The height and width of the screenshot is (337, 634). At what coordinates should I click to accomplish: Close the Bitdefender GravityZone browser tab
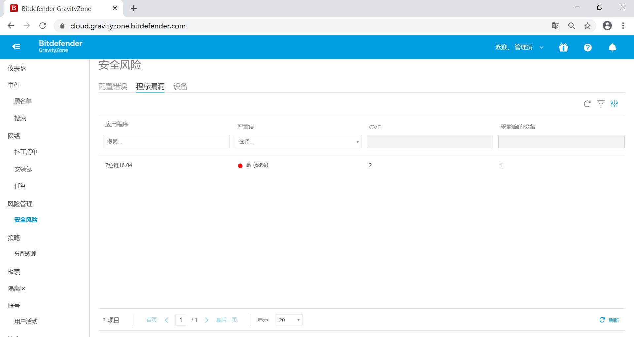tap(115, 9)
